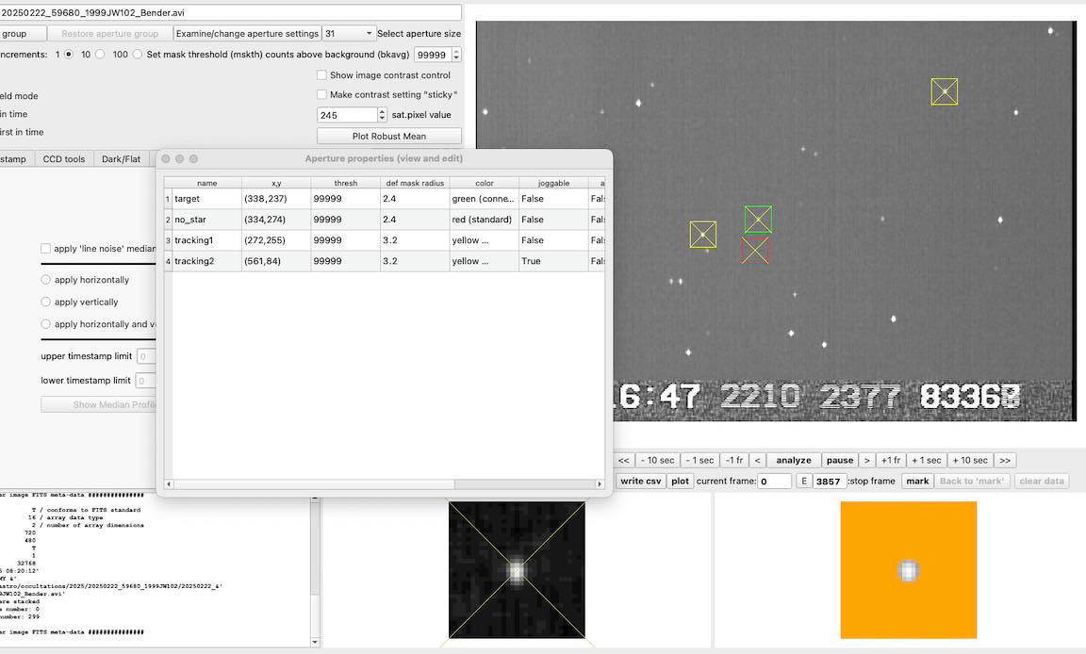Enable Show image contrast control checkbox

tap(321, 74)
